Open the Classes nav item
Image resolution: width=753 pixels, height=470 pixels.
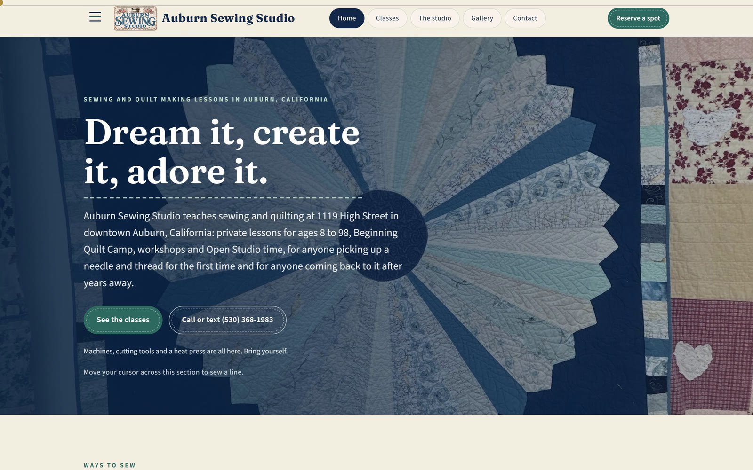(x=387, y=18)
